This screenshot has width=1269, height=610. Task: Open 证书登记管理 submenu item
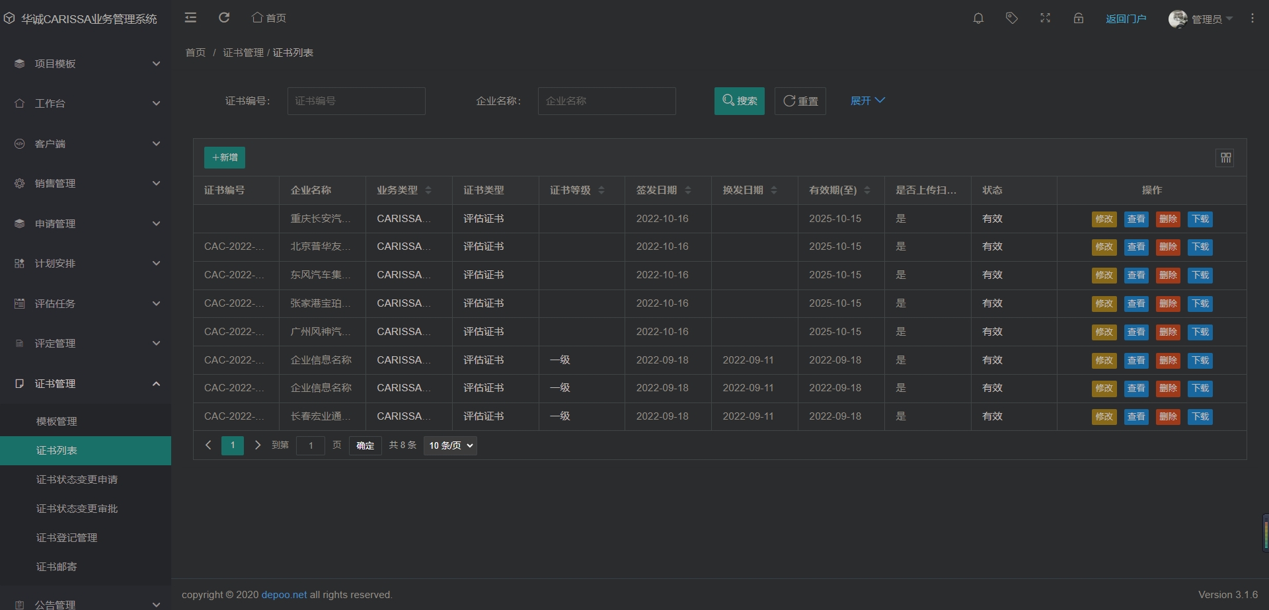coord(85,538)
